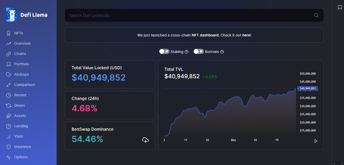Open the Borrows help question-mark icon
The width and height of the screenshot is (344, 165).
point(222,52)
